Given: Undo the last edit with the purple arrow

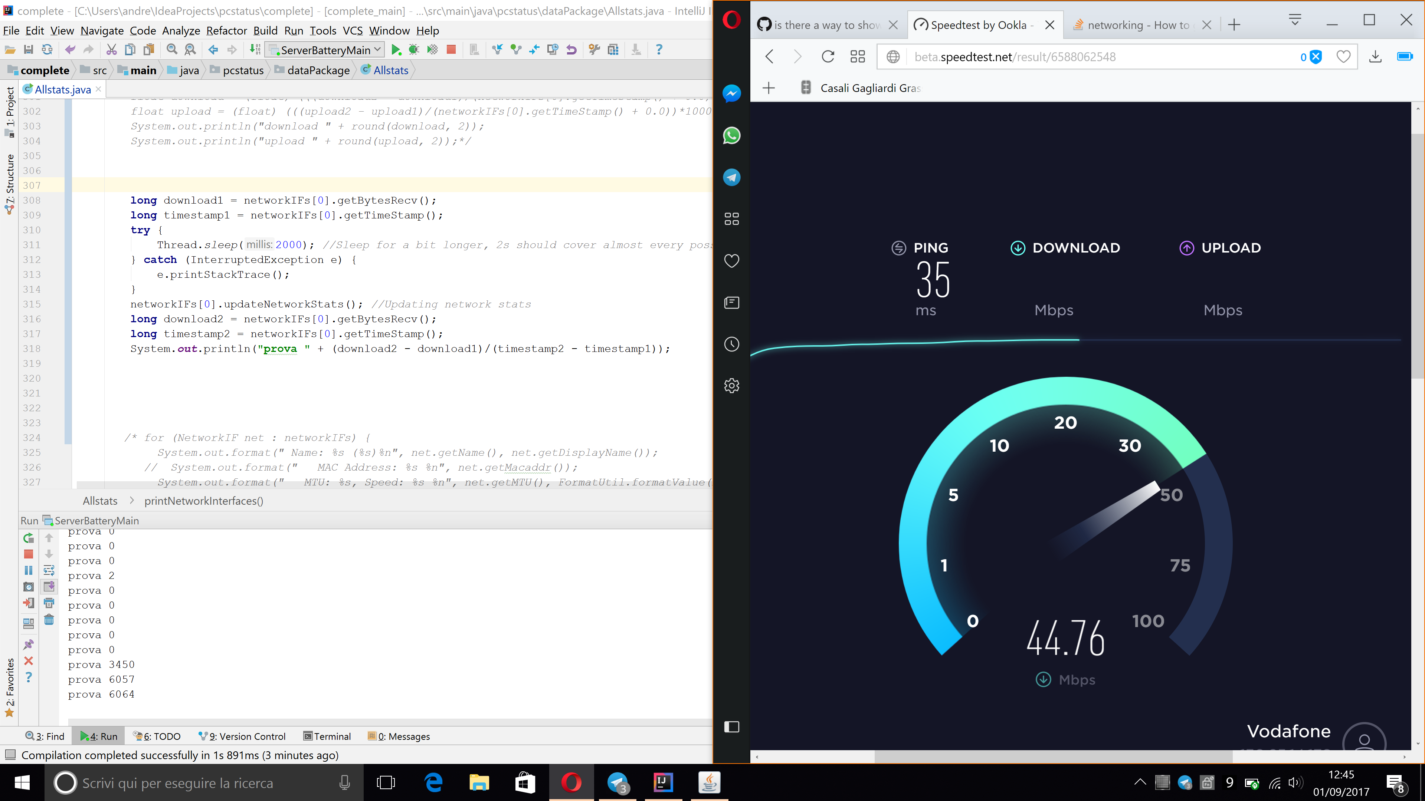Looking at the screenshot, I should tap(70, 50).
